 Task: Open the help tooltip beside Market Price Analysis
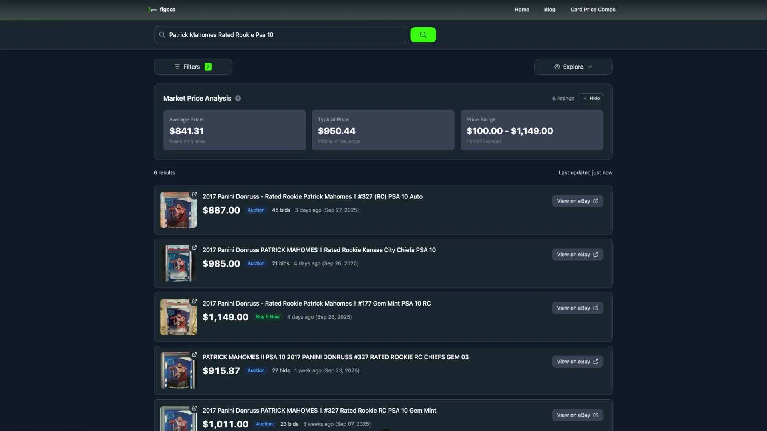(238, 98)
